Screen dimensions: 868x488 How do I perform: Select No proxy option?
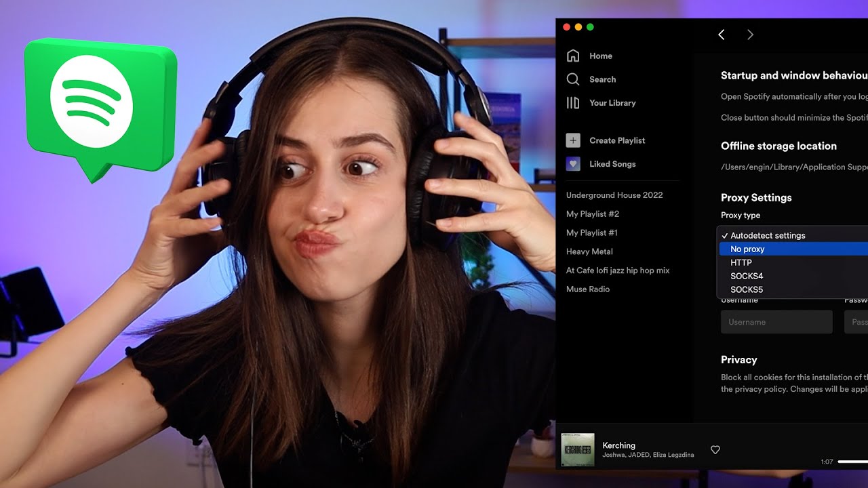tap(793, 249)
